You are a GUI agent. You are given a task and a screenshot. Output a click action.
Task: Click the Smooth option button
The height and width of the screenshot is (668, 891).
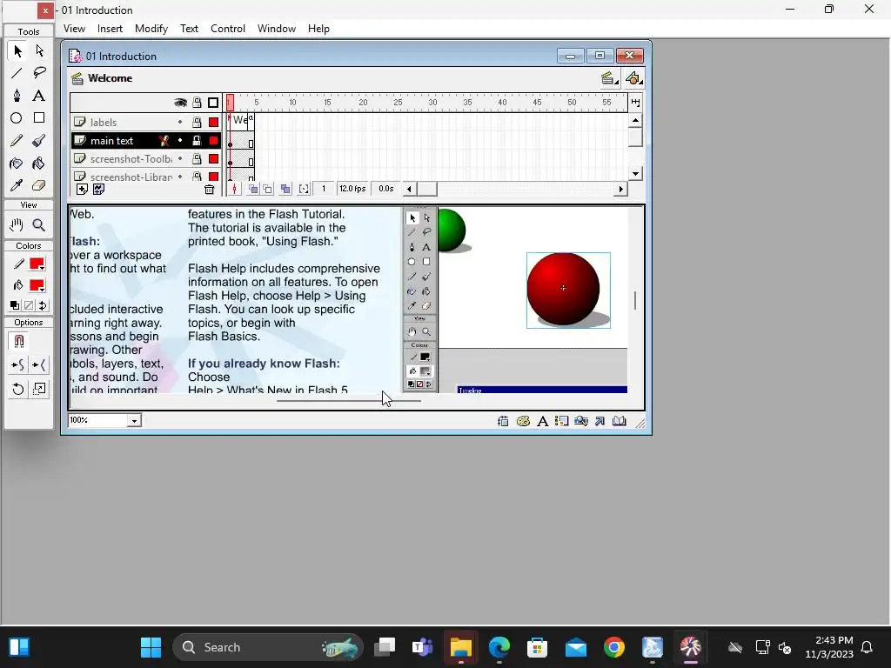[17, 365]
